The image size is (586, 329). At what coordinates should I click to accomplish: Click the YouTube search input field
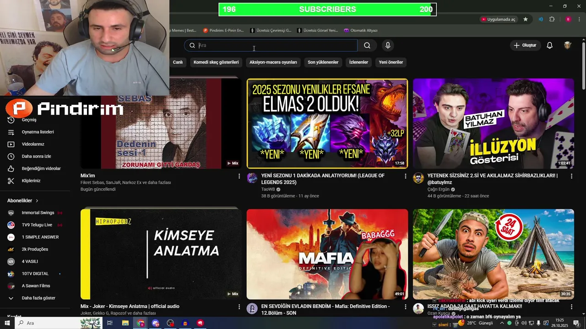[x=271, y=45]
